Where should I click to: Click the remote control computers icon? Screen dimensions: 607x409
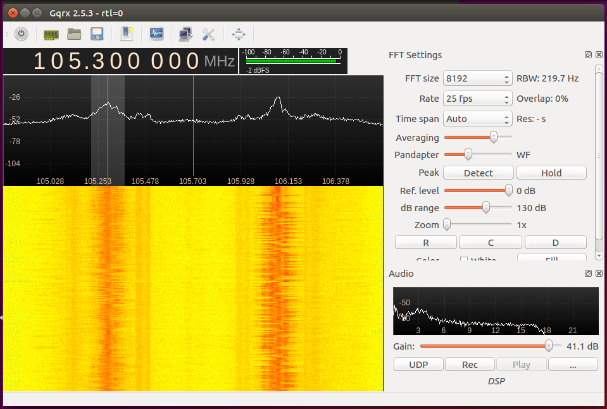click(186, 34)
